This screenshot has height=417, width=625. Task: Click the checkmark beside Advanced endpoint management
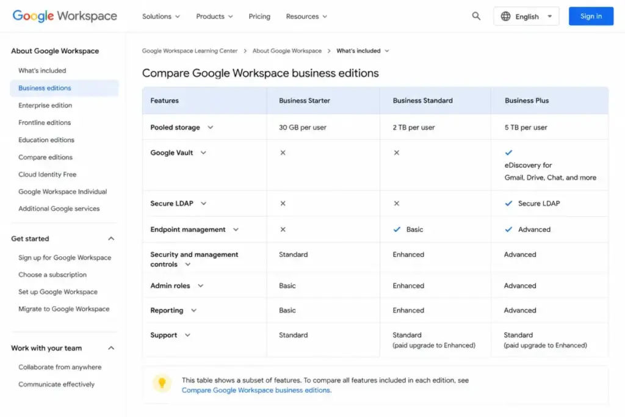coord(508,230)
